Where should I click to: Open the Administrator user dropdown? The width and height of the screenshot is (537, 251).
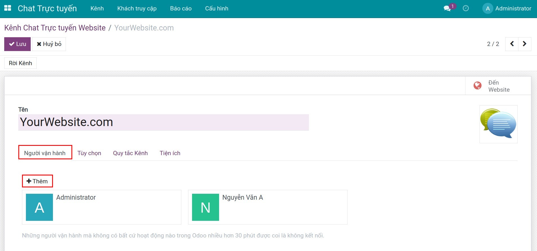point(513,8)
